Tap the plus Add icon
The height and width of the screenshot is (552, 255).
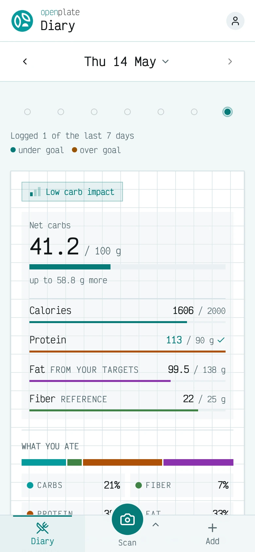212,528
